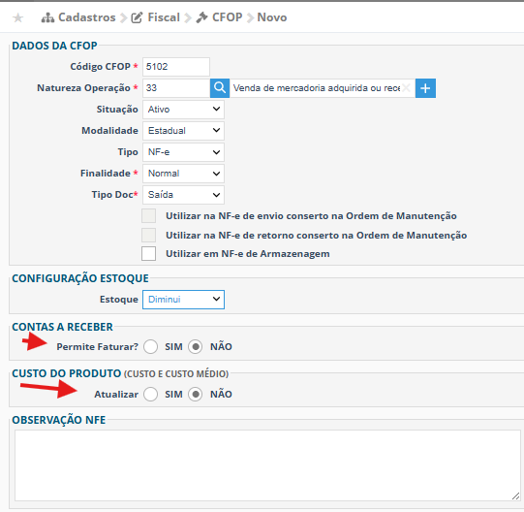Add new Natureza Operação with plus button
The height and width of the screenshot is (512, 524).
pyautogui.click(x=425, y=88)
